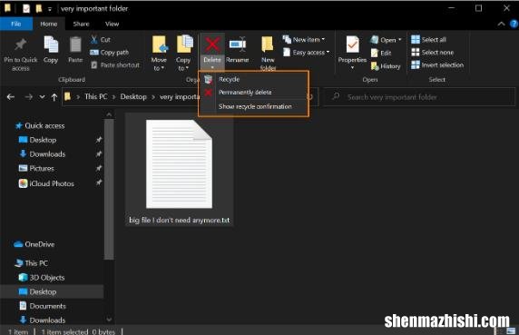Switch to the Share ribbon tab
This screenshot has height=335, width=519.
[x=81, y=24]
